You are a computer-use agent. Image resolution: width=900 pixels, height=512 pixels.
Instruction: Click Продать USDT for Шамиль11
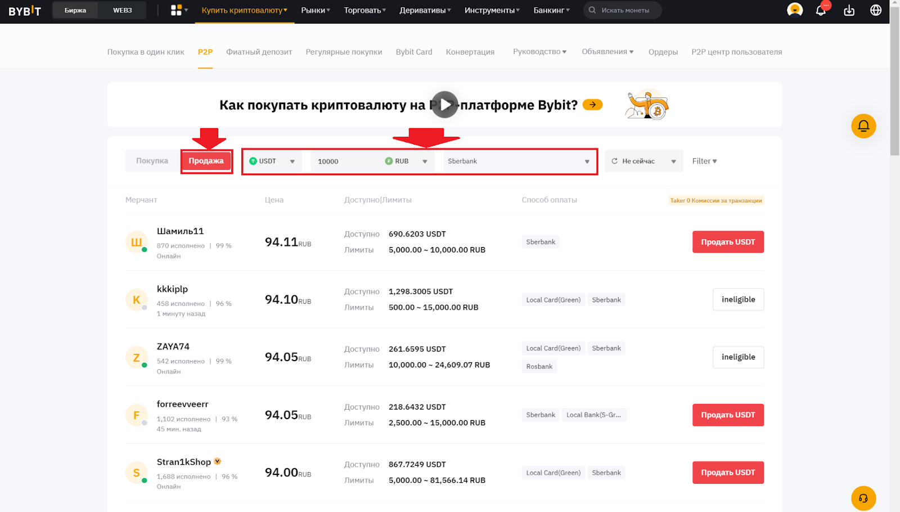coord(728,242)
